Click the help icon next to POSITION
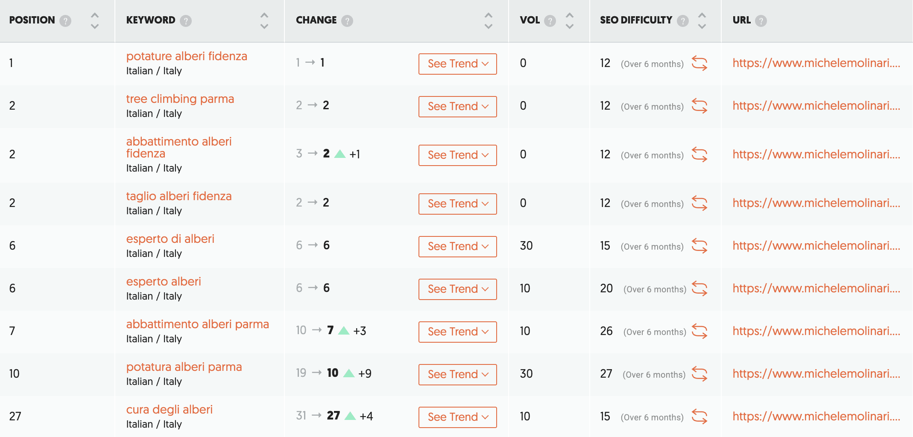913x437 pixels. tap(65, 20)
